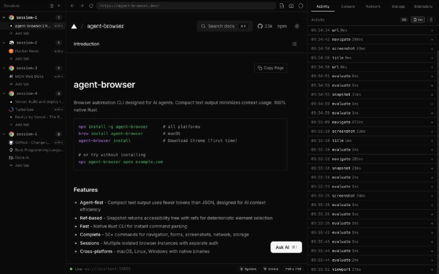The height and width of the screenshot is (274, 439).
Task: Start recording with the circle icon
Action: (301, 5)
